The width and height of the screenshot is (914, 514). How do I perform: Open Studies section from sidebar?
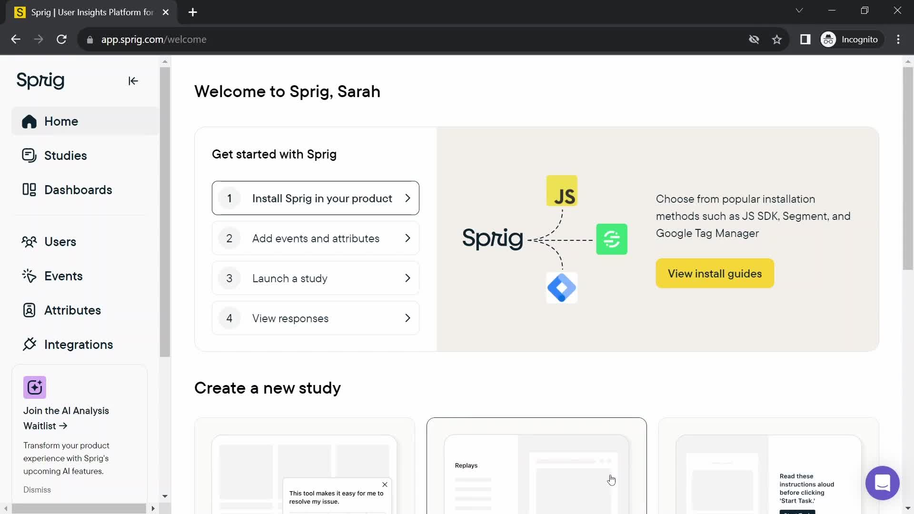pos(65,156)
